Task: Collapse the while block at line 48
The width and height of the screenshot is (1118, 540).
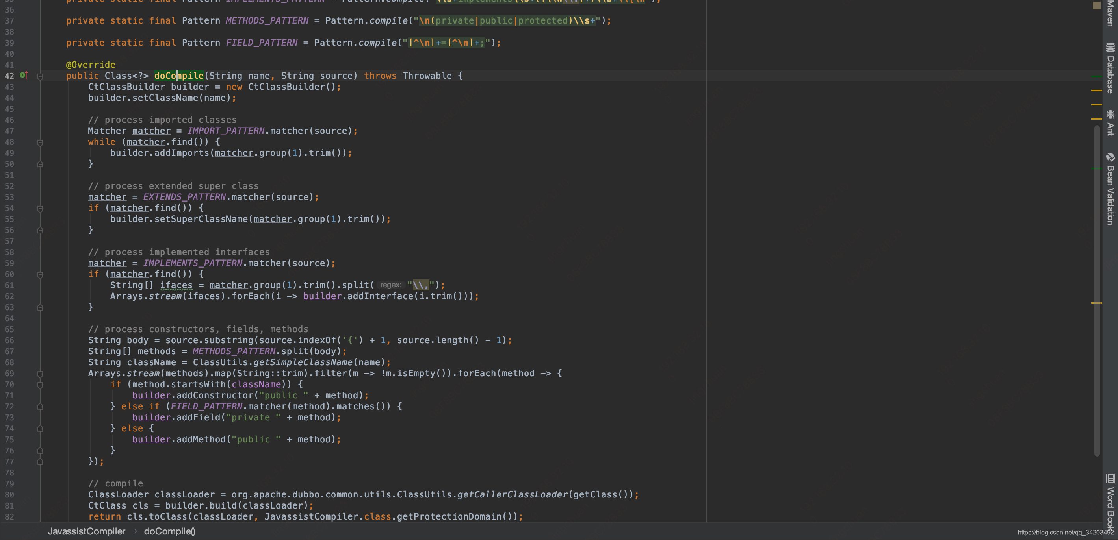Action: (40, 142)
